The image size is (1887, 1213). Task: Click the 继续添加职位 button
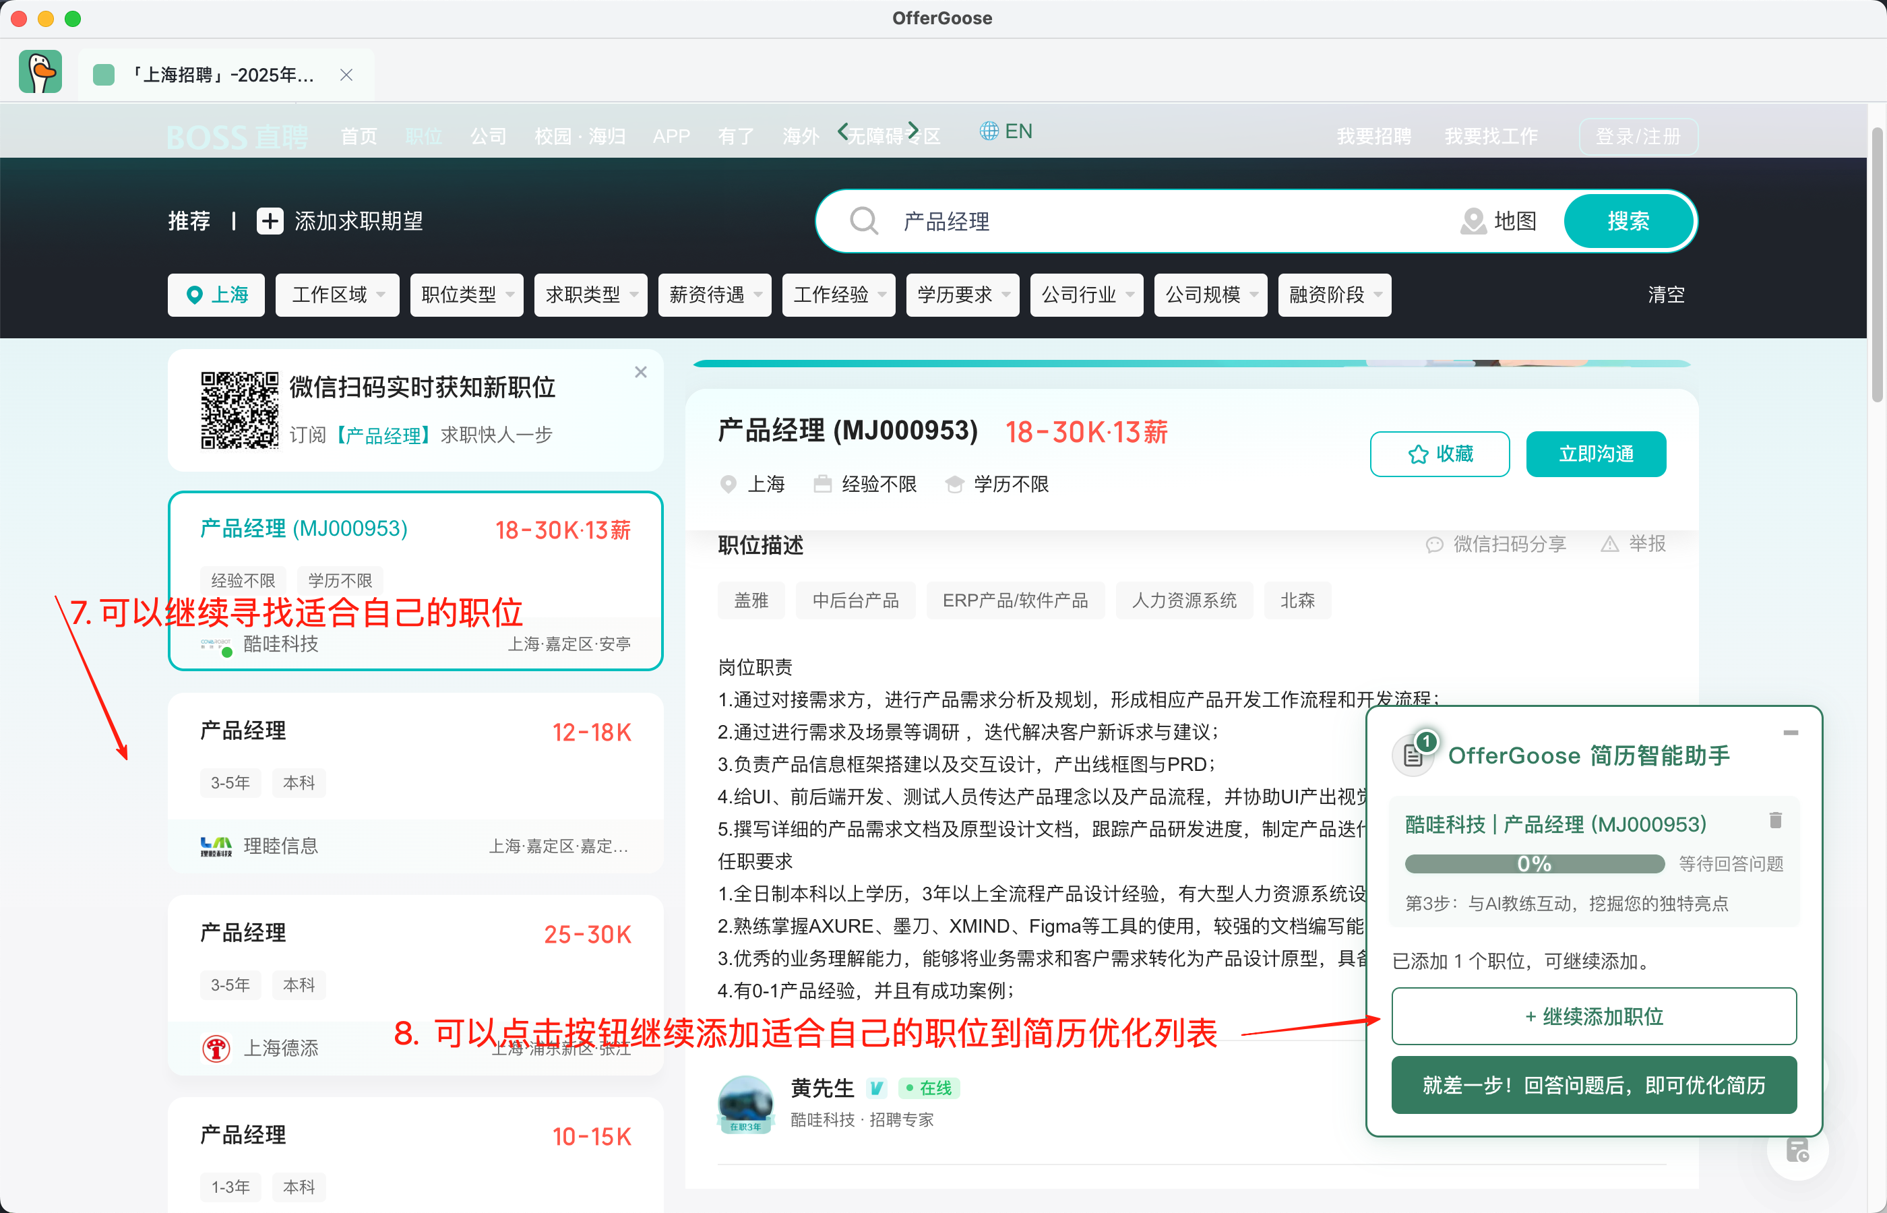pyautogui.click(x=1593, y=1016)
